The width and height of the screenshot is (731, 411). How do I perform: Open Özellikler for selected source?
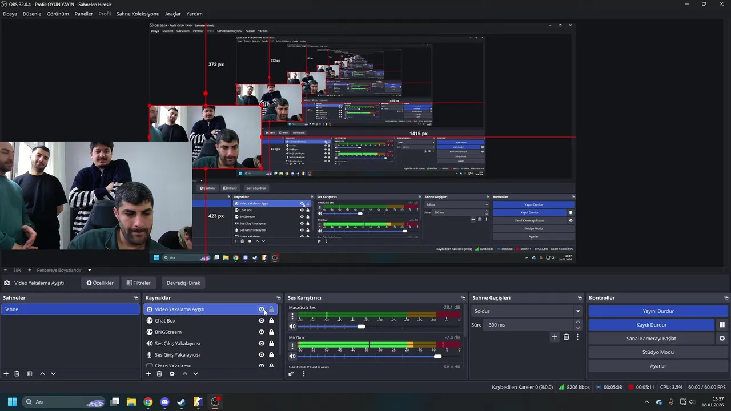pyautogui.click(x=100, y=283)
